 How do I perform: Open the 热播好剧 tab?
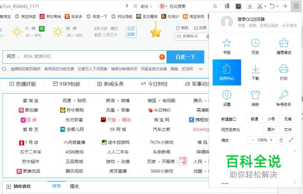[x=23, y=84]
